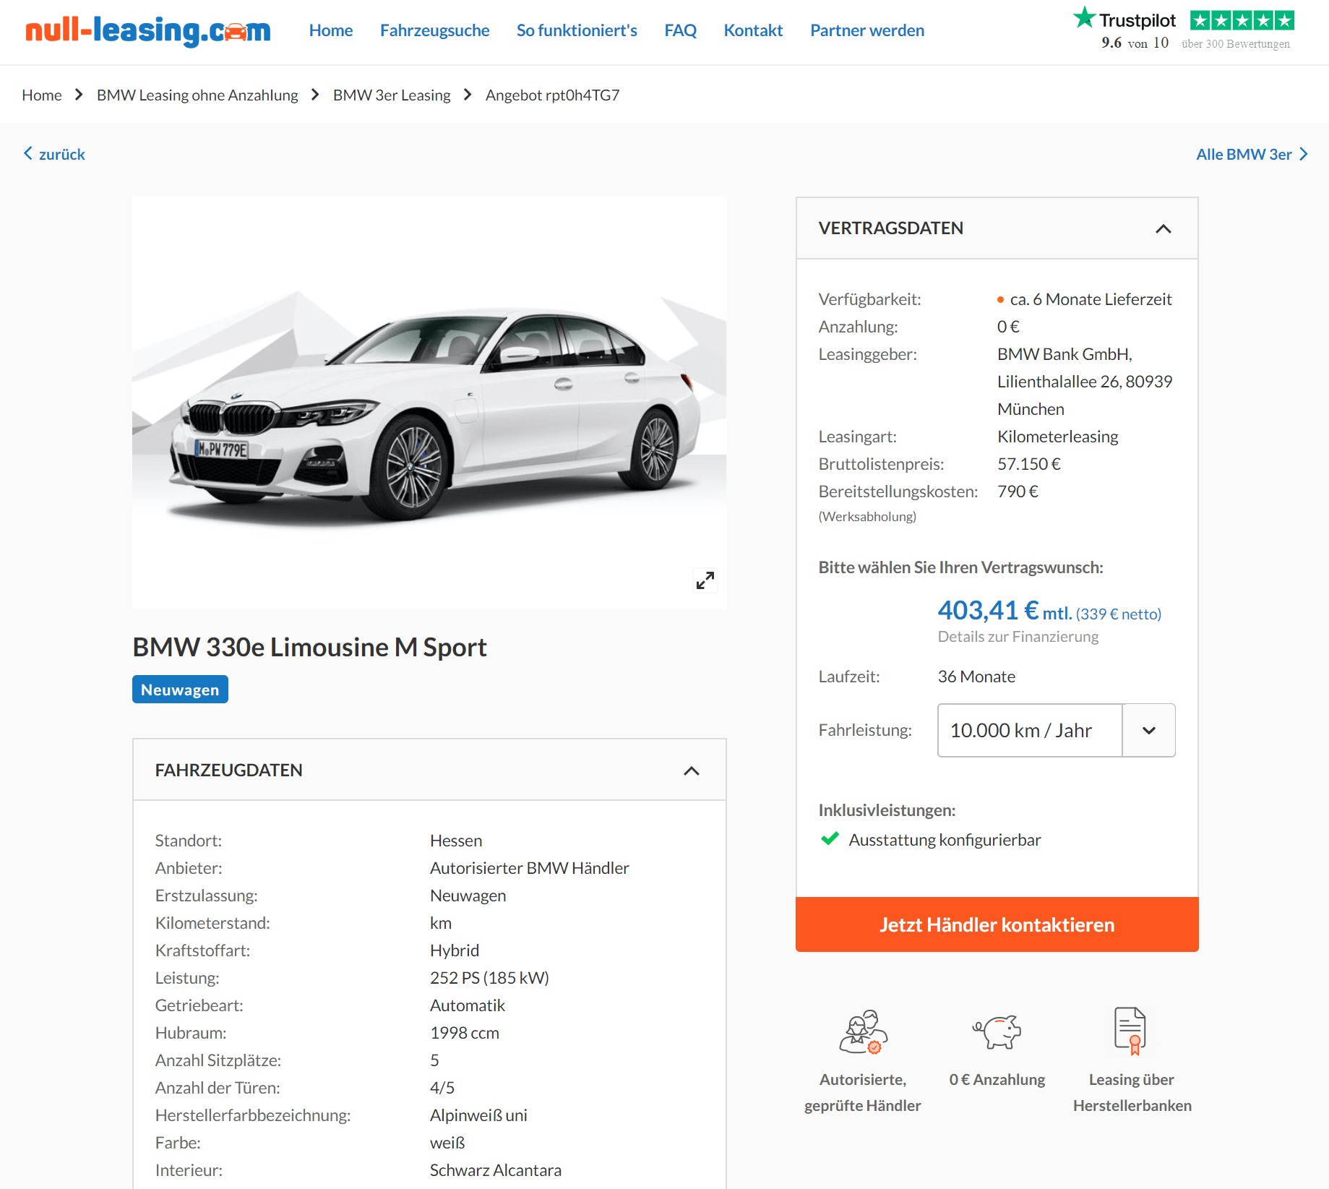Collapse the VERTRAGSDATEN panel

click(1163, 228)
